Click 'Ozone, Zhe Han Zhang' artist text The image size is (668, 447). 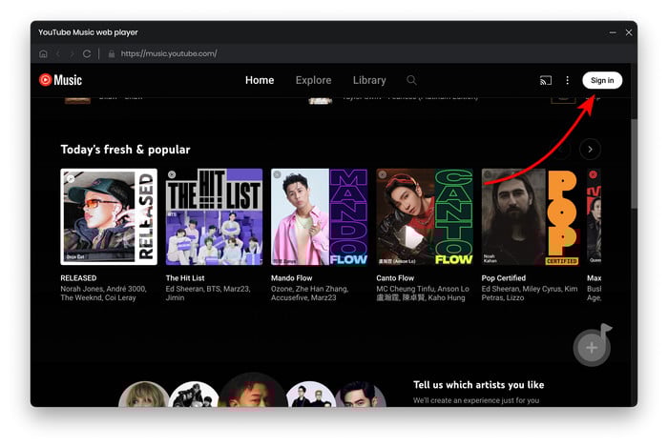pos(309,289)
